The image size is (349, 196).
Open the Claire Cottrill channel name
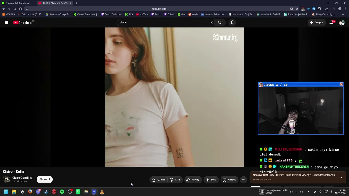(x=21, y=178)
